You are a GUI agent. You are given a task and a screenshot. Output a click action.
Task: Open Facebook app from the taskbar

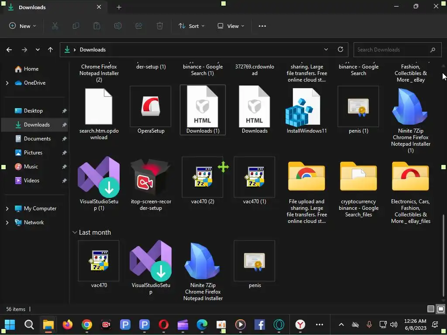pyautogui.click(x=260, y=325)
